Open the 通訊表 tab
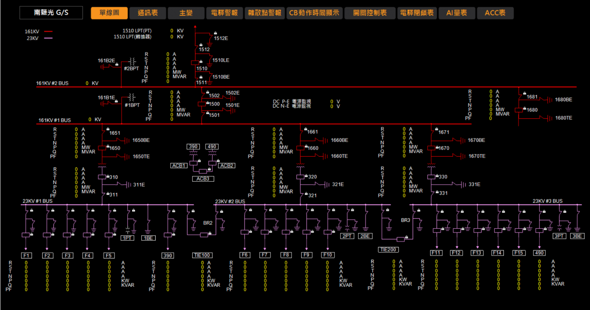Screen dimensions: 590x310 tap(148, 13)
